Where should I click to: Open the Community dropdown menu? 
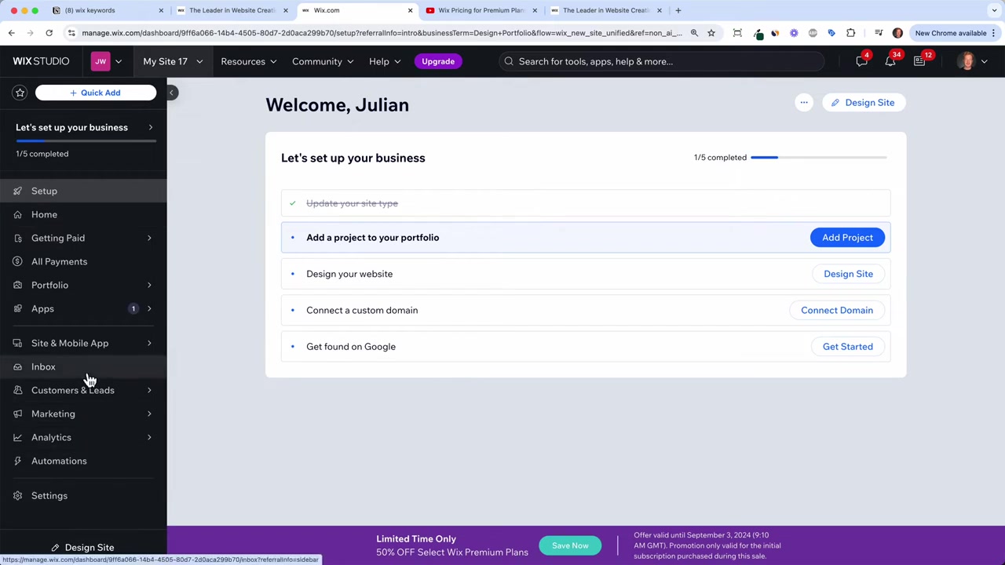323,61
